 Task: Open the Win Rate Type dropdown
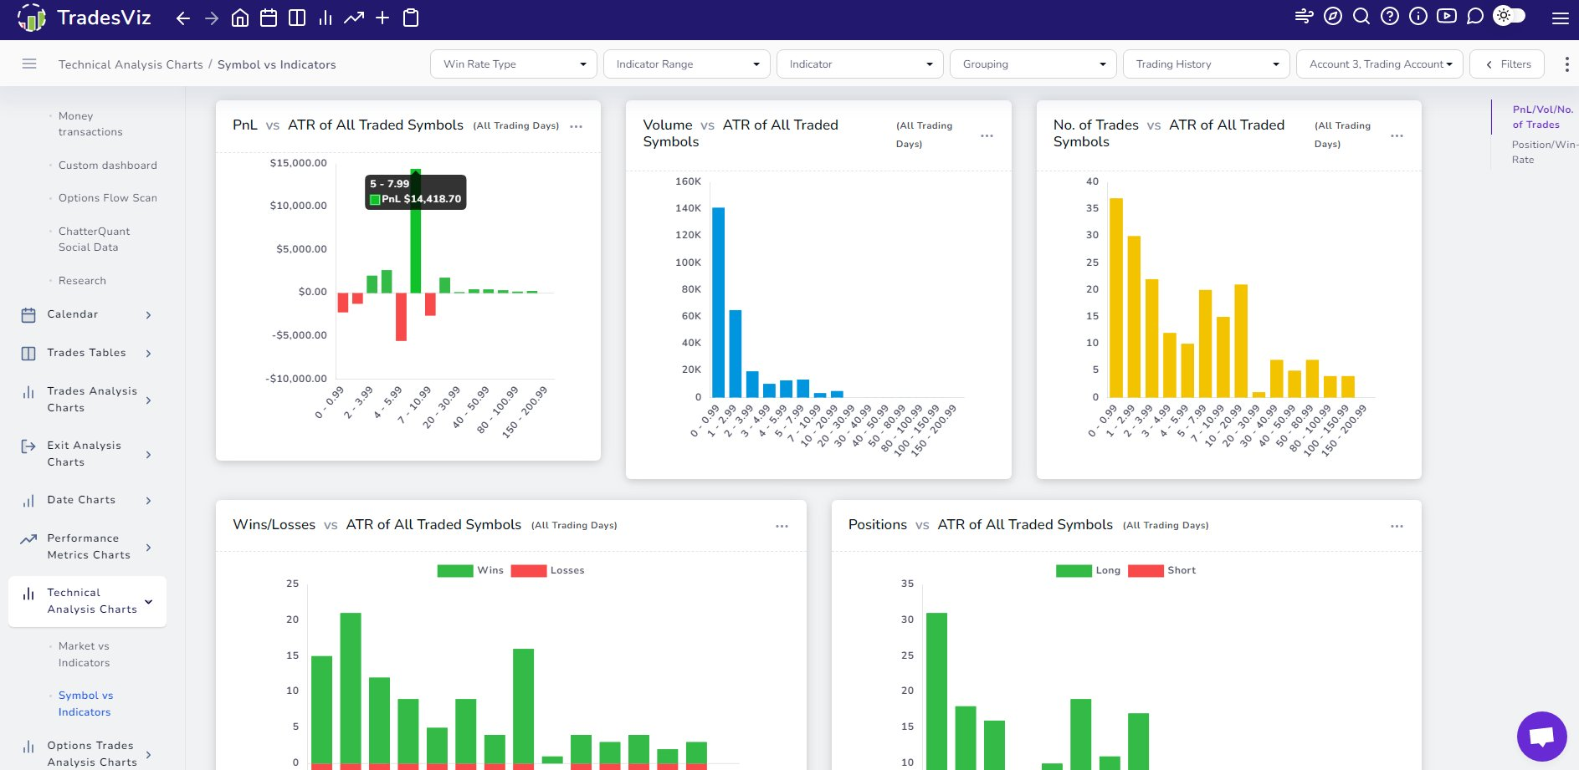(514, 64)
